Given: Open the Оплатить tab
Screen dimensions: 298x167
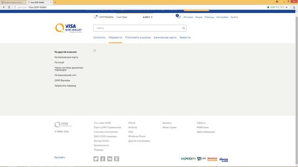Looking at the screenshot, I should pyautogui.click(x=99, y=38).
